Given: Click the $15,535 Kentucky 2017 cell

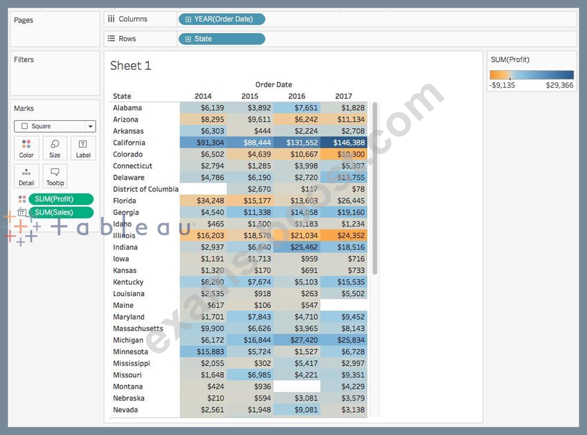Looking at the screenshot, I should tap(344, 282).
